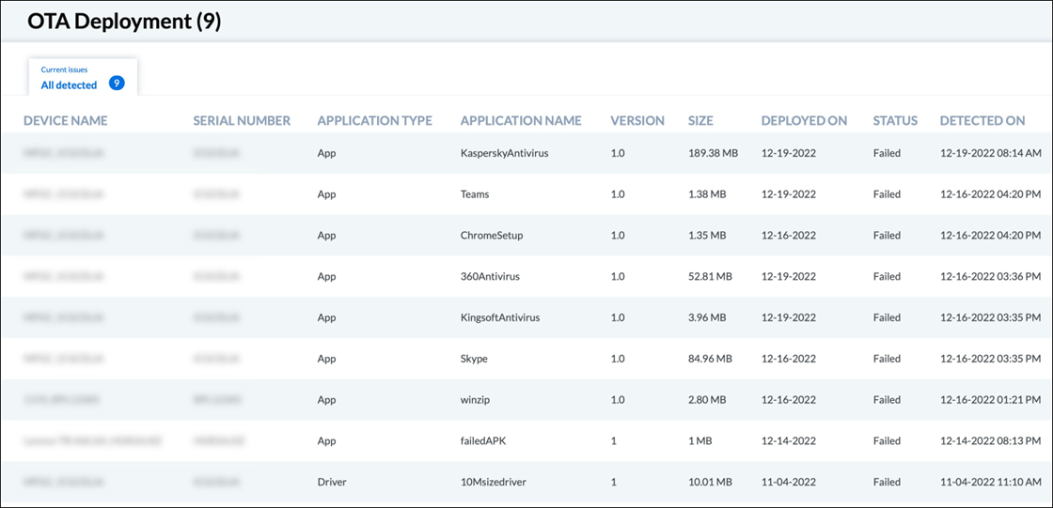Select the winzip deployment row
This screenshot has width=1053, height=508.
pyautogui.click(x=476, y=400)
